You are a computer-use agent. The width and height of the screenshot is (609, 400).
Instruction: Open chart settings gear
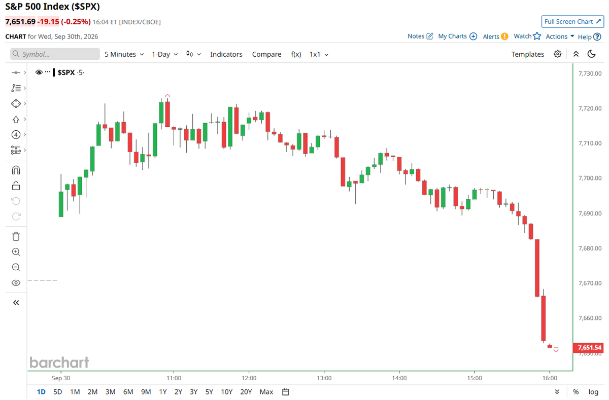click(558, 54)
